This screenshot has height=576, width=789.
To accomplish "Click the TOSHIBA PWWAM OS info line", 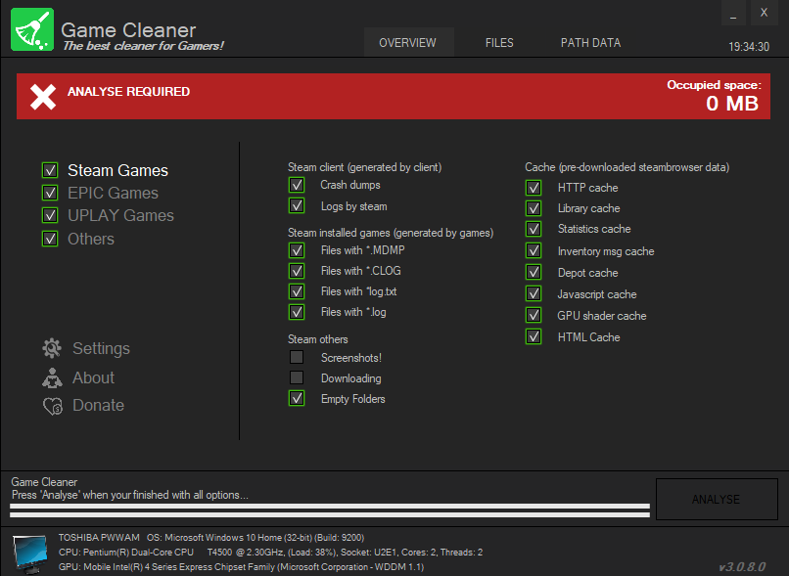I will [211, 538].
